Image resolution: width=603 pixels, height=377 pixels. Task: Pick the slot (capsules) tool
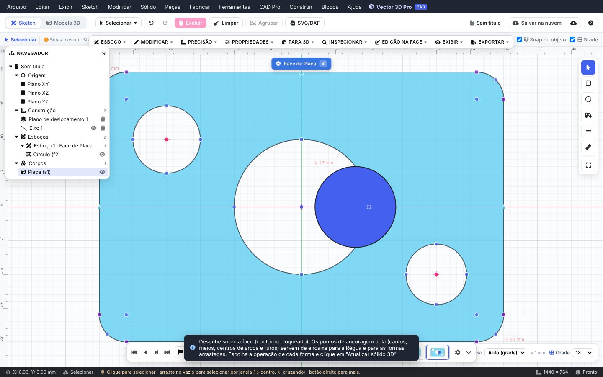[x=588, y=115]
